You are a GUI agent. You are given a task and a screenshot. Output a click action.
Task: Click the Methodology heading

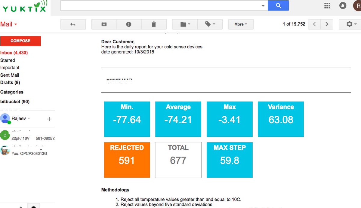coord(115,190)
